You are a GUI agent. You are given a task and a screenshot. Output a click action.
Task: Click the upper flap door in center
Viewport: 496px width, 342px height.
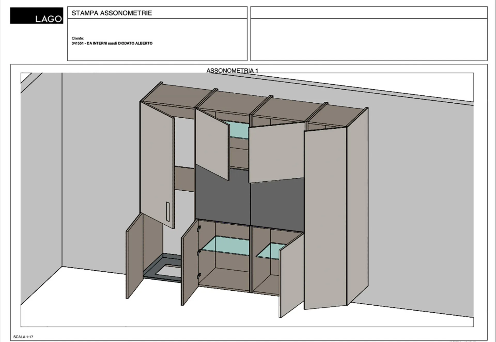276,152
